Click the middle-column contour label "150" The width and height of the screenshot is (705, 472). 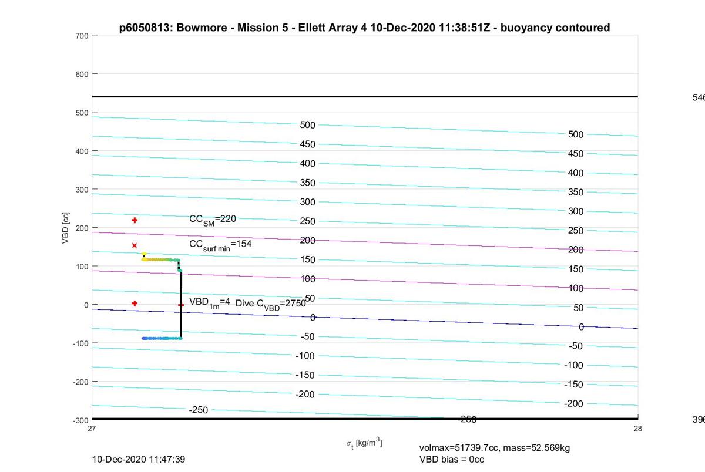(308, 259)
